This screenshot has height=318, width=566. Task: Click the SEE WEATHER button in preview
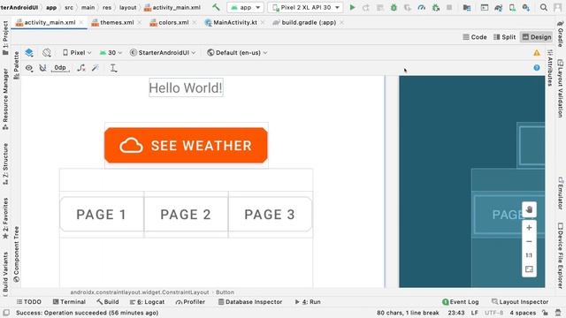(186, 145)
